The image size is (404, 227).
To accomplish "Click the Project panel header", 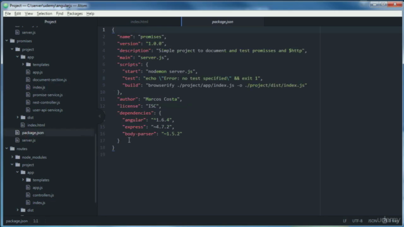I will click(50, 21).
